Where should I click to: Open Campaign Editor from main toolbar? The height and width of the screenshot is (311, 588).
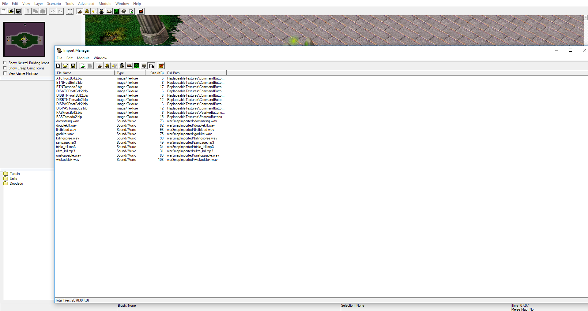click(109, 11)
